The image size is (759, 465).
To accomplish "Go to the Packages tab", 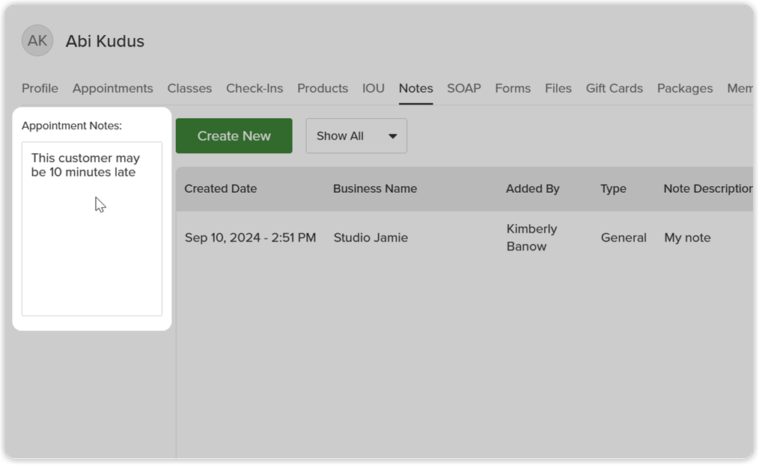I will pyautogui.click(x=684, y=88).
